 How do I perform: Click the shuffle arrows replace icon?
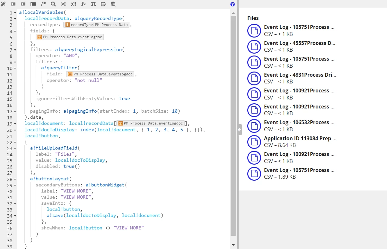tap(63, 4)
